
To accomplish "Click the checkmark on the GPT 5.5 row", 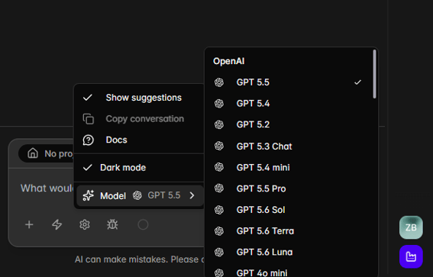I will click(357, 82).
